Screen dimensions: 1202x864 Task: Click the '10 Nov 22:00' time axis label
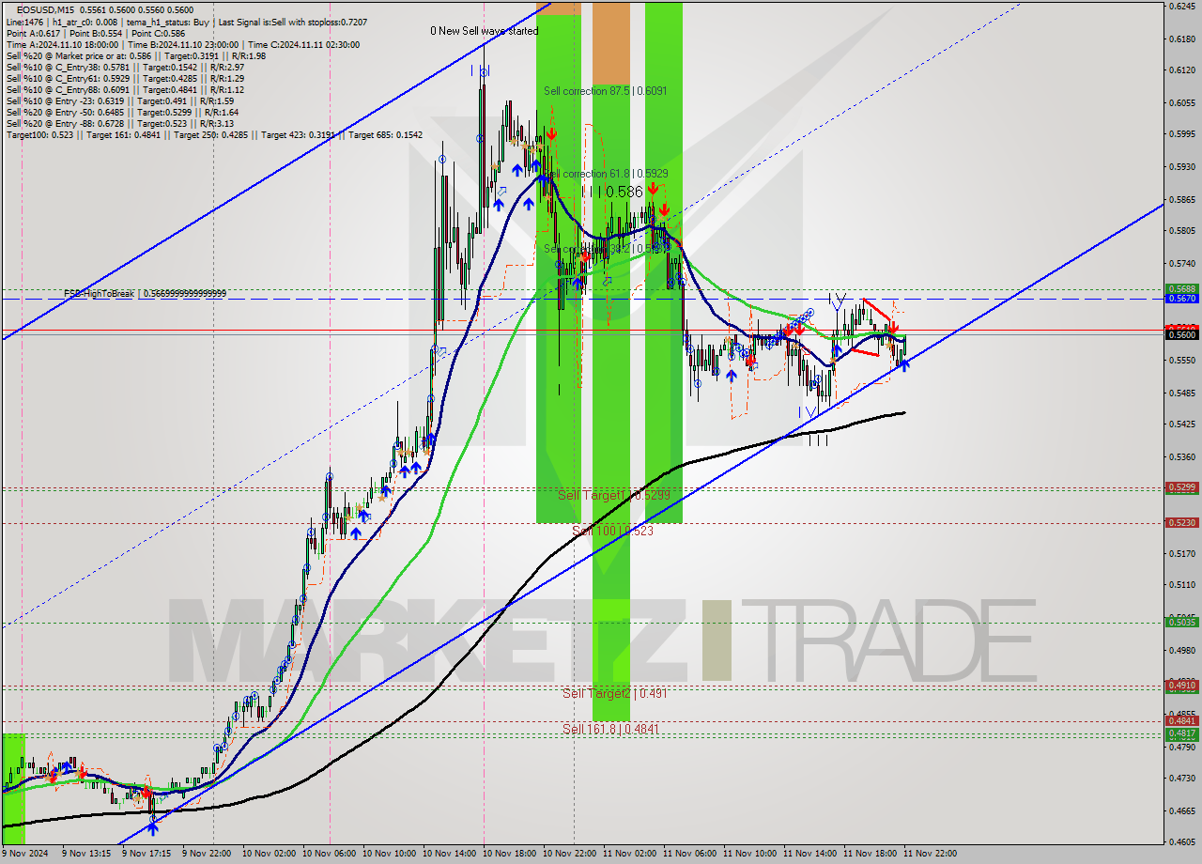click(570, 854)
